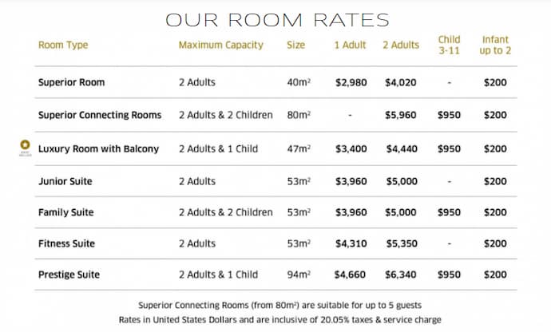Select the $4,310 Fitness Suite price
This screenshot has height=332, width=551.
351,244
